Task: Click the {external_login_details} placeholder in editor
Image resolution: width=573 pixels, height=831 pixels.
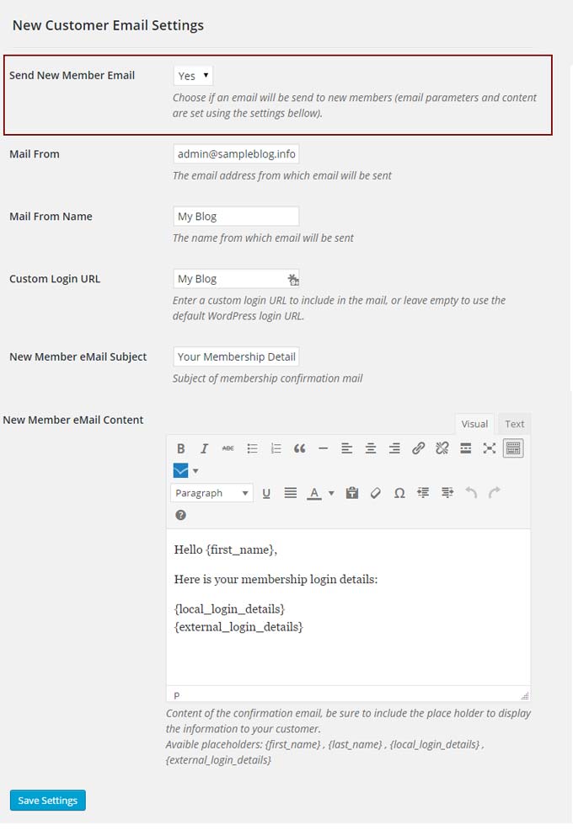Action: click(x=238, y=628)
